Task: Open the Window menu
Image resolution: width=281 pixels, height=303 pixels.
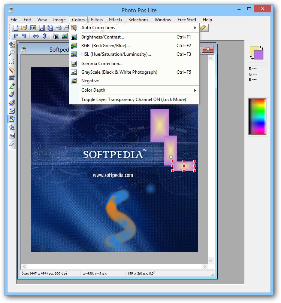Action: [163, 20]
